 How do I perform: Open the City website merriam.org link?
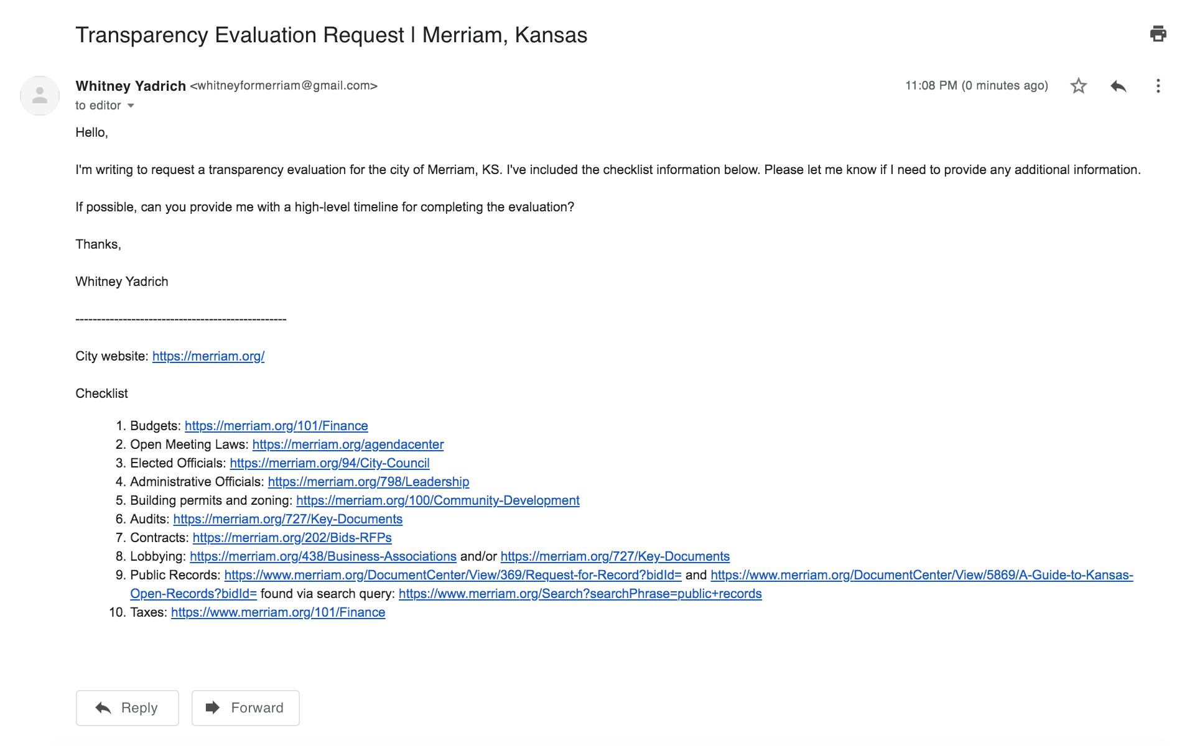[208, 356]
